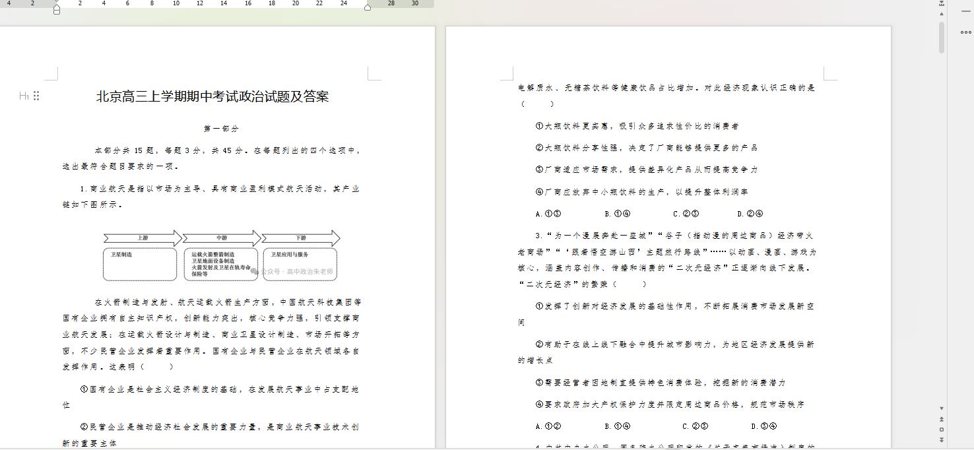974x450 pixels.
Task: Click the vertical scrollbar thumb
Action: (x=942, y=37)
